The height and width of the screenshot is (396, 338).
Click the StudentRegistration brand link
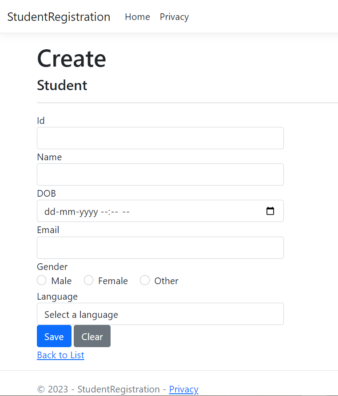tap(58, 17)
